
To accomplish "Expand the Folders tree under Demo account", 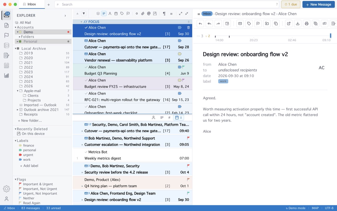I will [19, 37].
